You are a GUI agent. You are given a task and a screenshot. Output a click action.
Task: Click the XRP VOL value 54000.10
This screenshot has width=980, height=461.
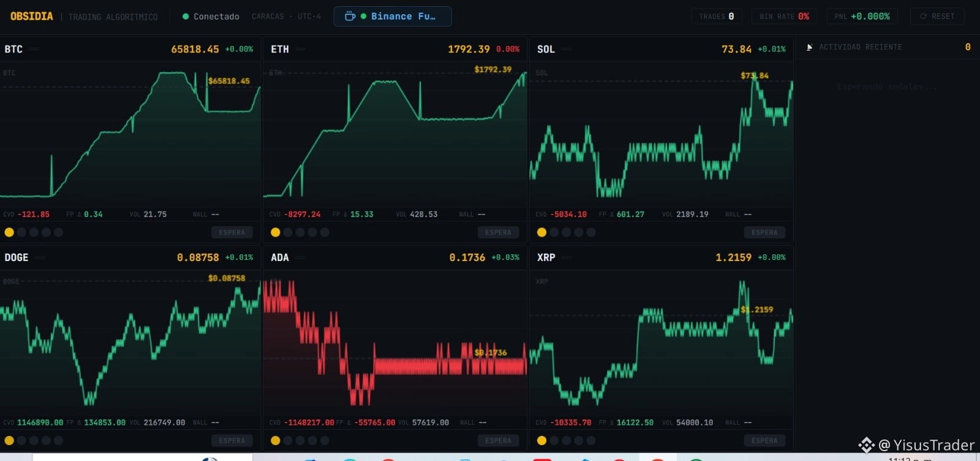(695, 422)
